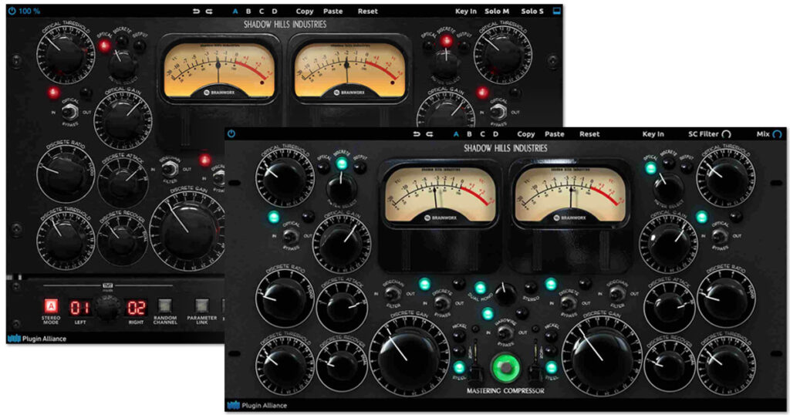
Task: Click undo arrow in front window toolbar
Action: (x=416, y=134)
